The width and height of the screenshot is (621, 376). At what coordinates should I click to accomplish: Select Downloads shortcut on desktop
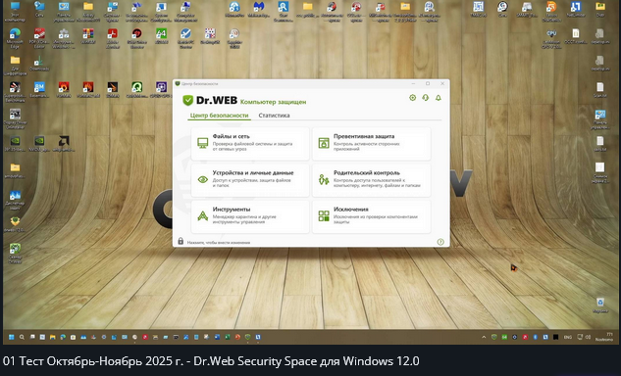tap(39, 64)
